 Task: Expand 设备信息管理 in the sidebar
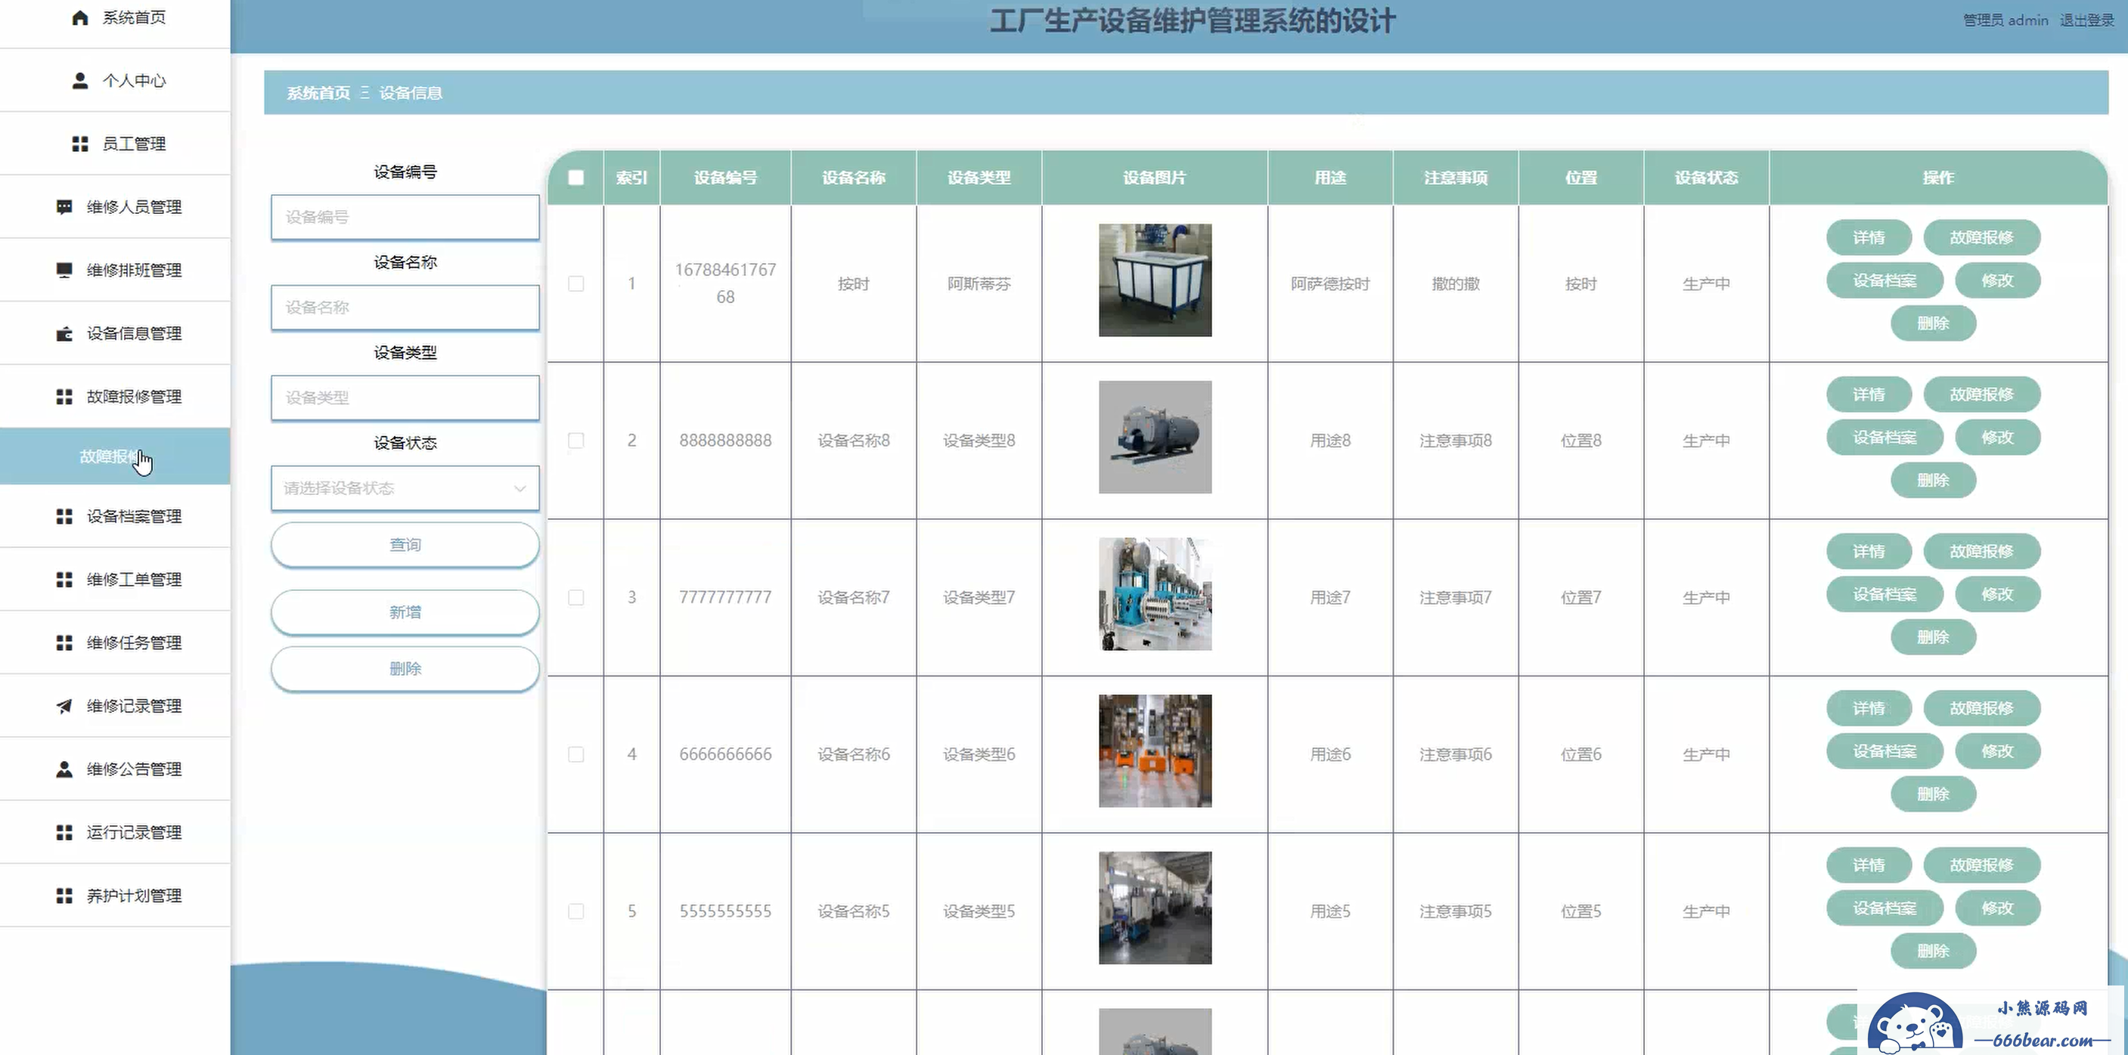[115, 334]
